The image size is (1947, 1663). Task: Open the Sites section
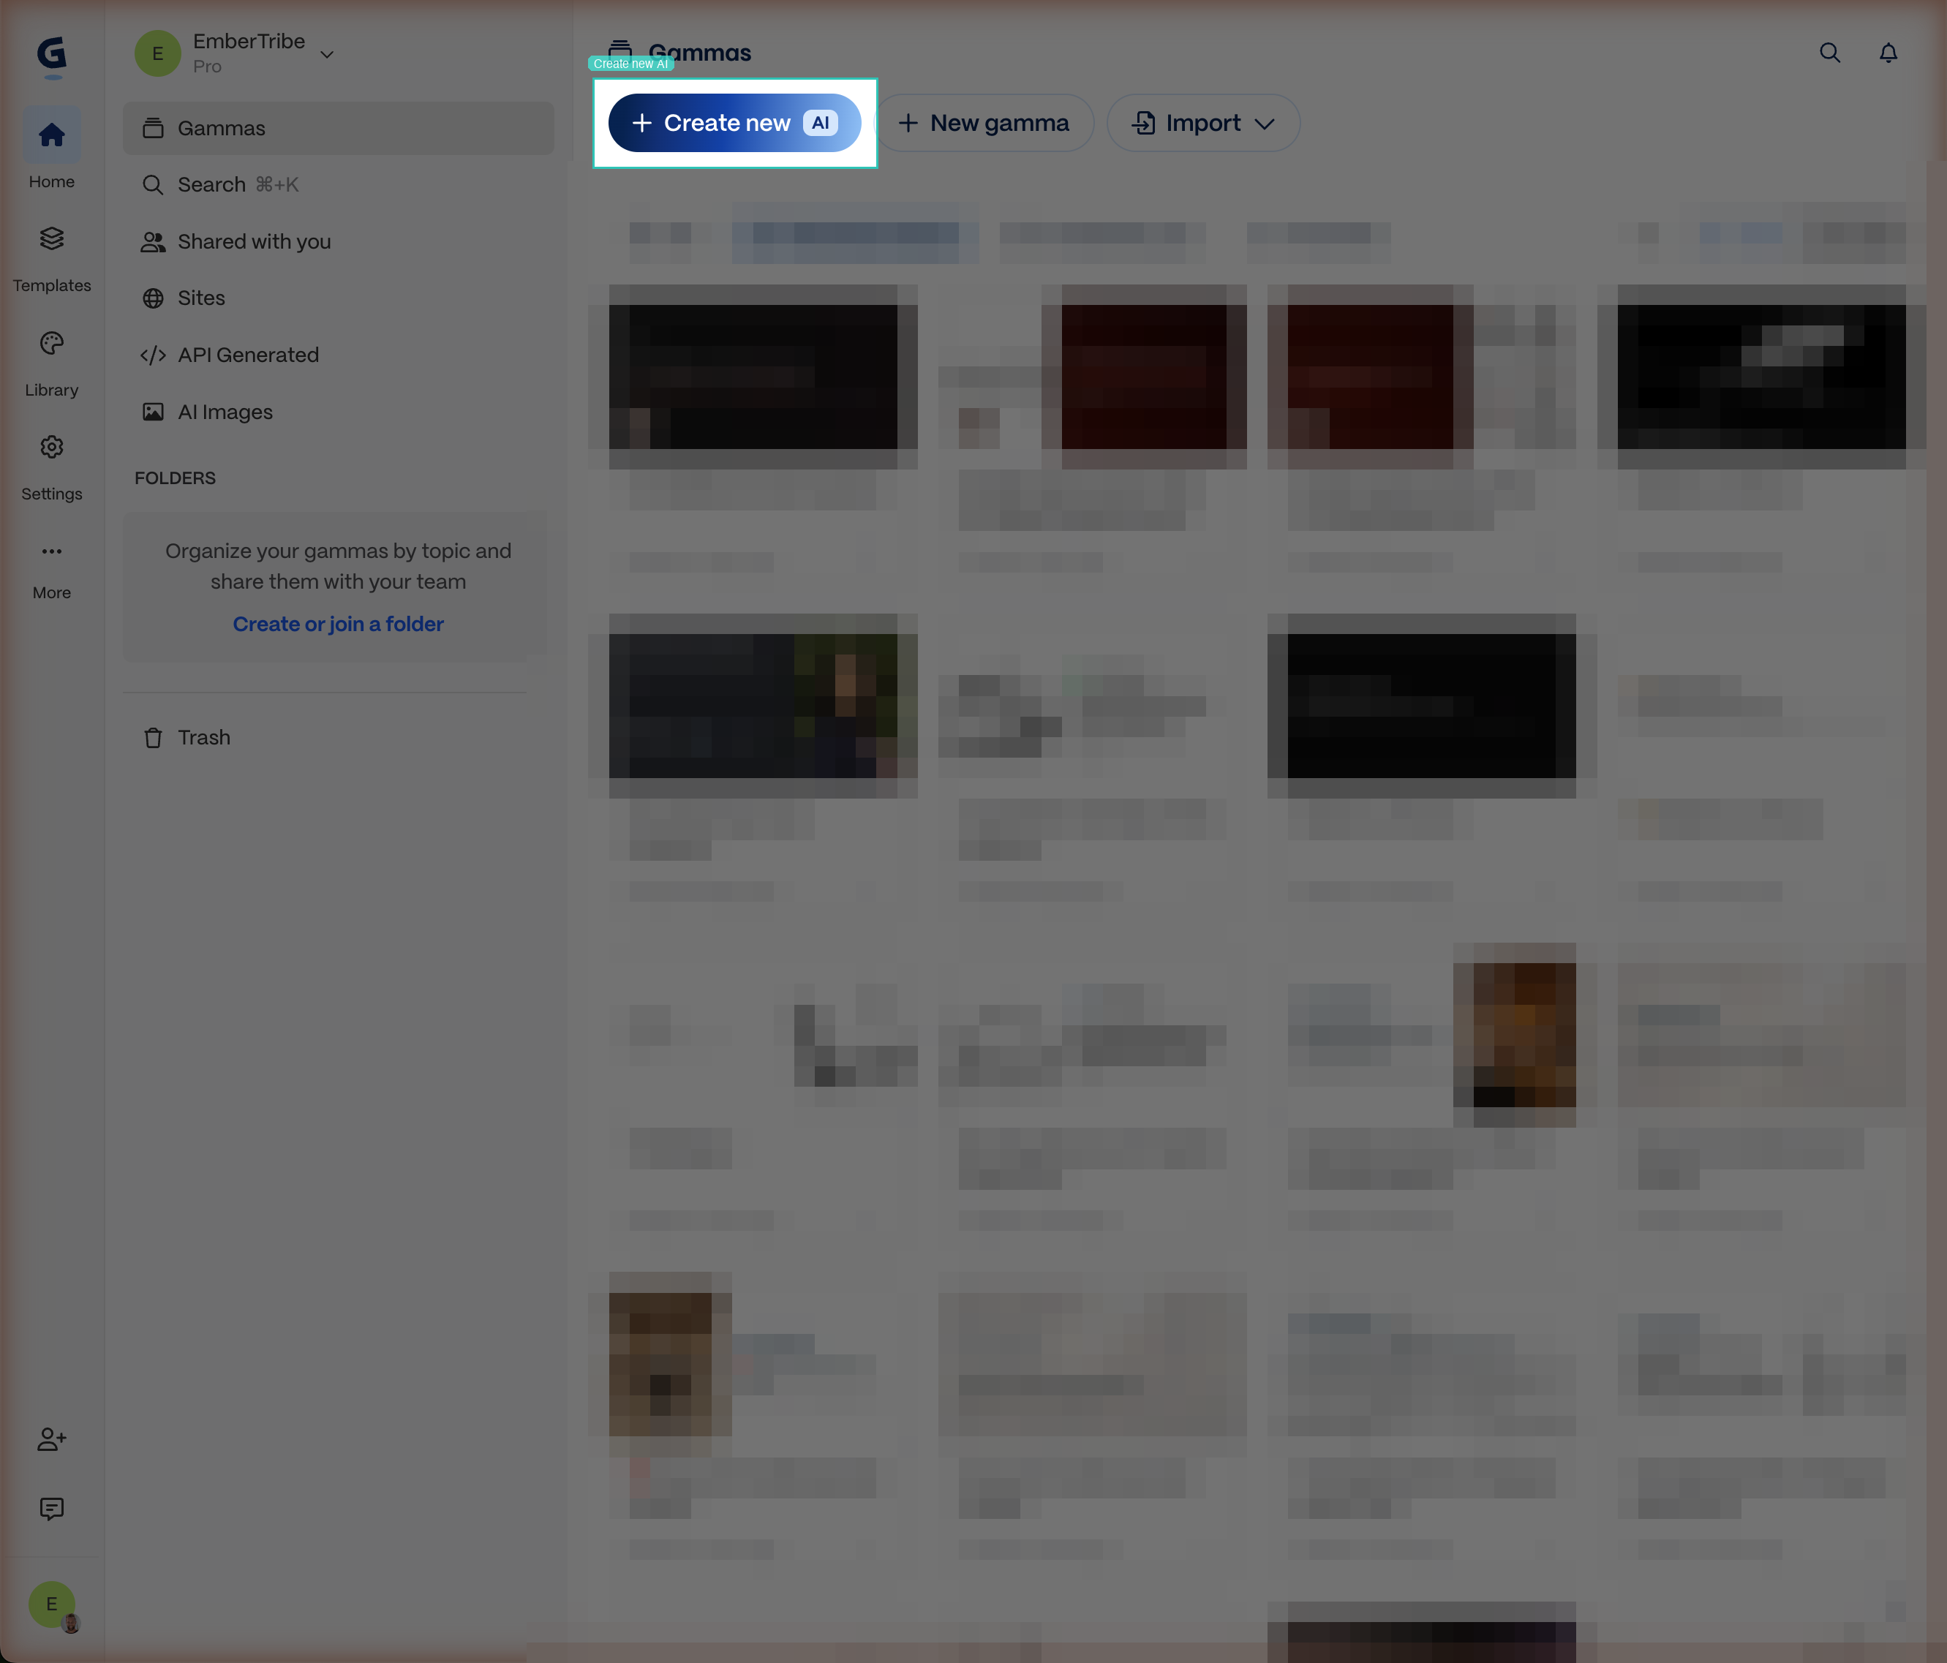201,298
